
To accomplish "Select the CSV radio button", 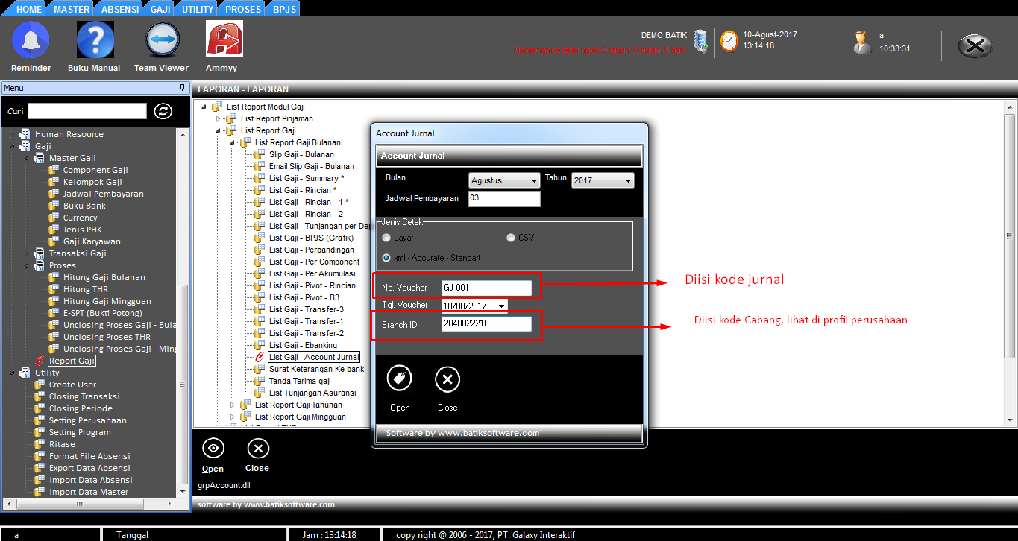I will [511, 238].
